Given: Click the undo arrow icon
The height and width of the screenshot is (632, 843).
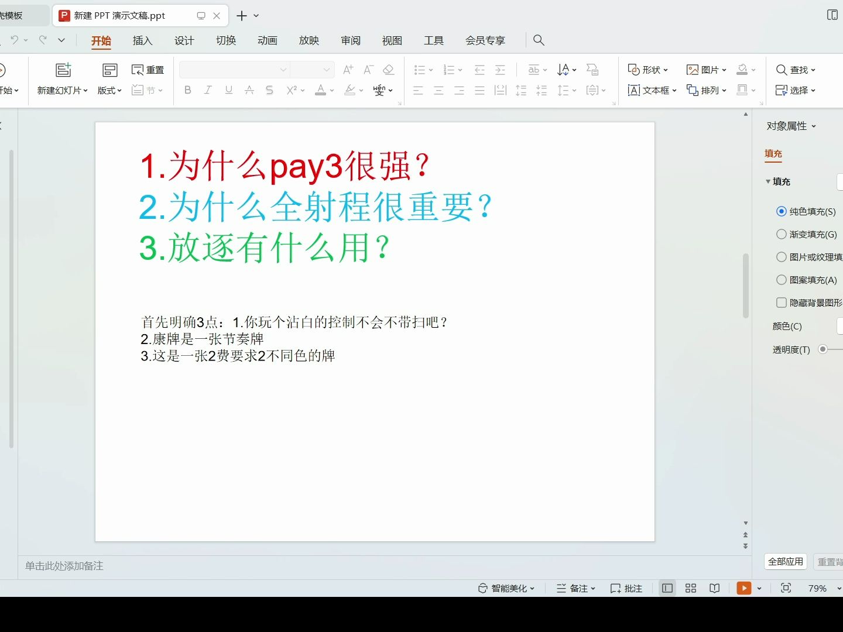Looking at the screenshot, I should click(x=14, y=40).
